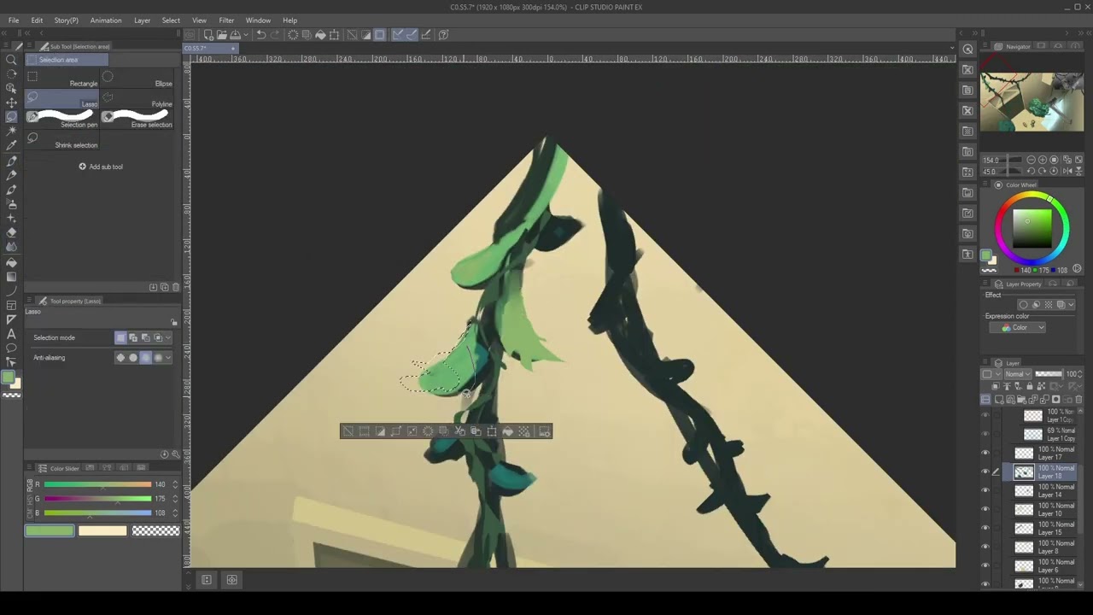Open the Edit menu
This screenshot has width=1093, height=615.
point(37,20)
